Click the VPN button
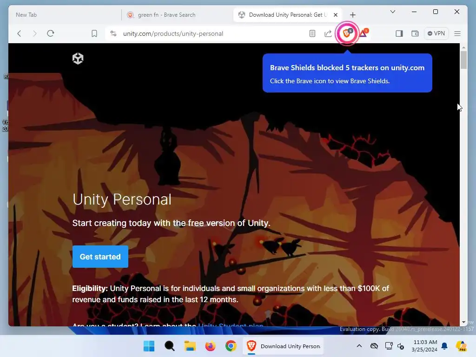Screen dimensions: 476x357 click(x=436, y=33)
